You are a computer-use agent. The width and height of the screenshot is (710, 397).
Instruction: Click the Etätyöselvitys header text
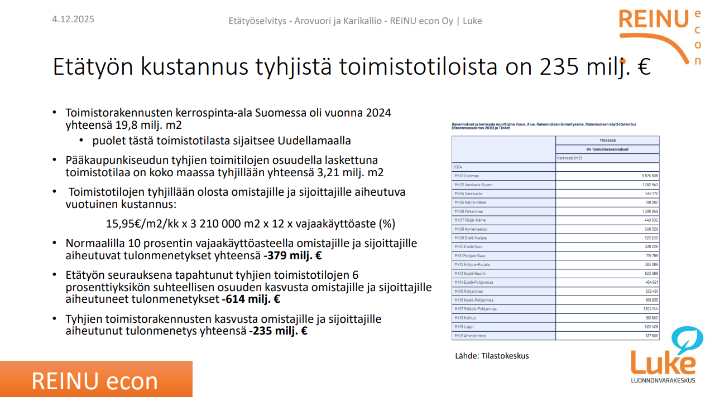click(x=355, y=21)
